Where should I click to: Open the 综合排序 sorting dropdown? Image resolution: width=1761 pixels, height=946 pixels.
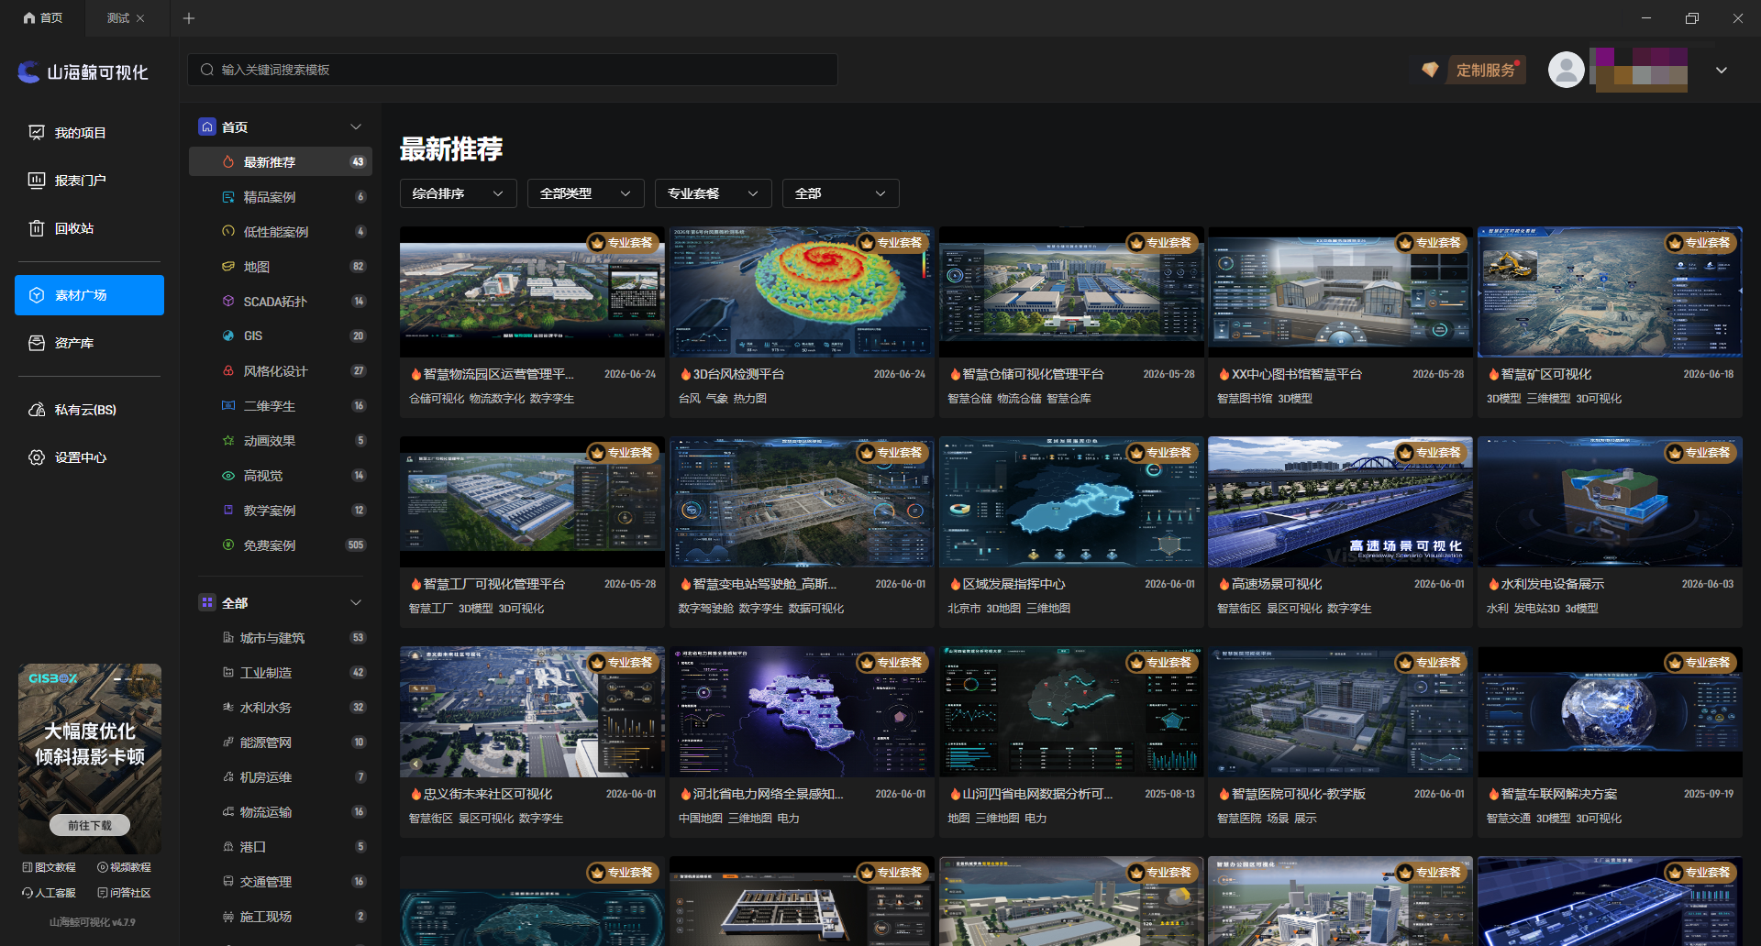[x=459, y=193]
